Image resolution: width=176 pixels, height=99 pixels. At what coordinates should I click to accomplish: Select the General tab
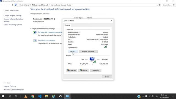(x=67, y=25)
